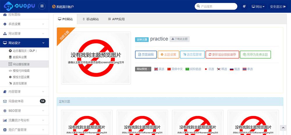
Task: Click the 54 badge on 询盘收件箱
Action: 43,101
